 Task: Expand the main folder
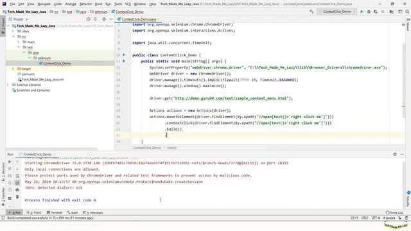[x=19, y=42]
